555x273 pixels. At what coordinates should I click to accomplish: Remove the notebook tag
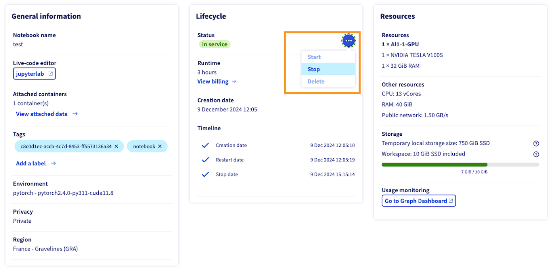click(x=160, y=146)
